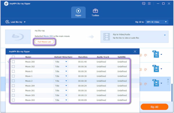This screenshot has height=113, width=174.
Task: Check the Movie 203 checkbox
Action: tap(13, 100)
